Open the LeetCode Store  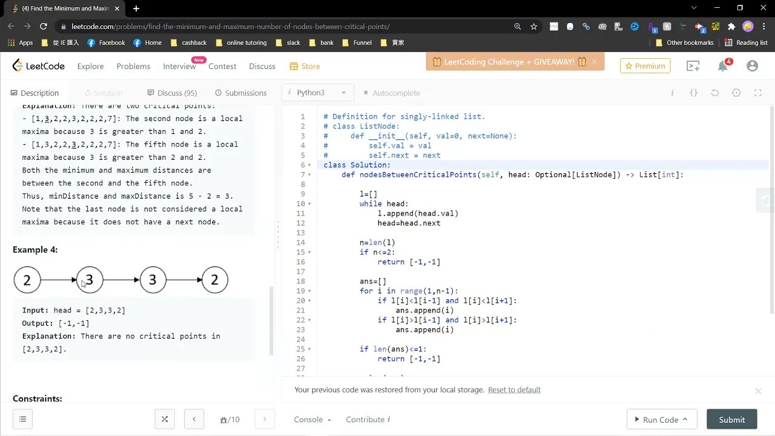click(305, 66)
